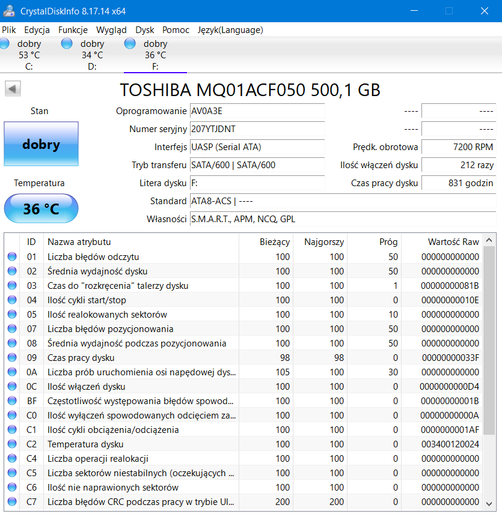The width and height of the screenshot is (502, 517).
Task: Click the blue status orb of attribute C2
Action: tap(12, 444)
